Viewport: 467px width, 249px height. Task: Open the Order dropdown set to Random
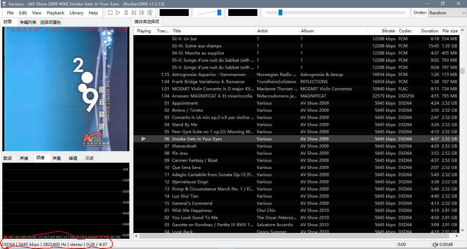[447, 13]
